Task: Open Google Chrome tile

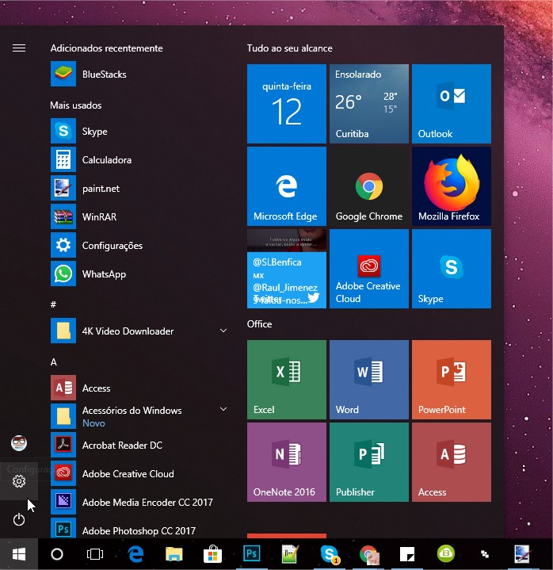Action: coord(369,186)
